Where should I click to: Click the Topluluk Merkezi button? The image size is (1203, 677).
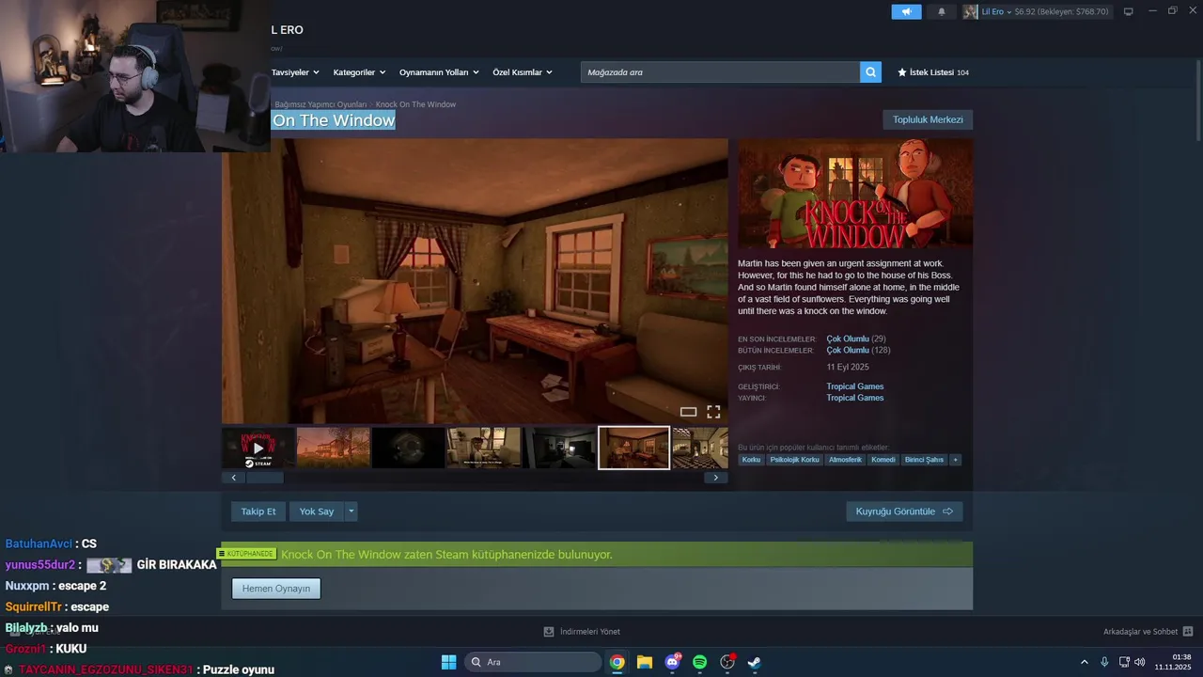tap(928, 119)
